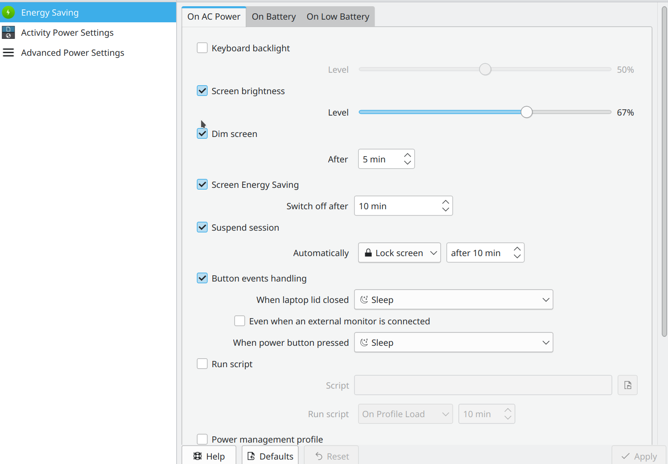
Task: Open the When power button pressed dropdown
Action: click(x=454, y=342)
